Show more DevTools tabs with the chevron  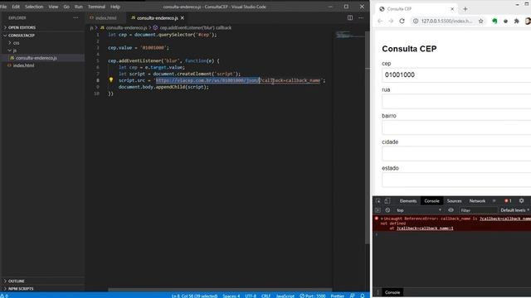[494, 201]
